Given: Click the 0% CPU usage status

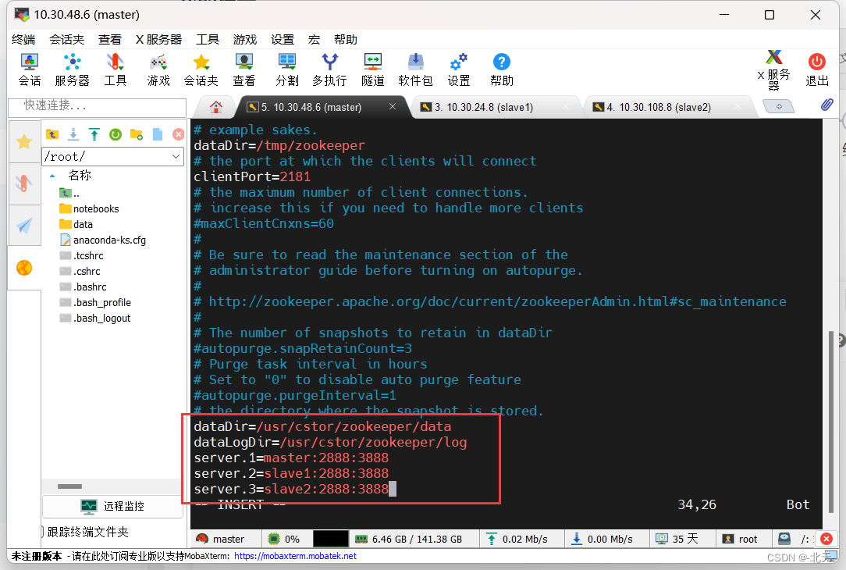Looking at the screenshot, I should [284, 539].
